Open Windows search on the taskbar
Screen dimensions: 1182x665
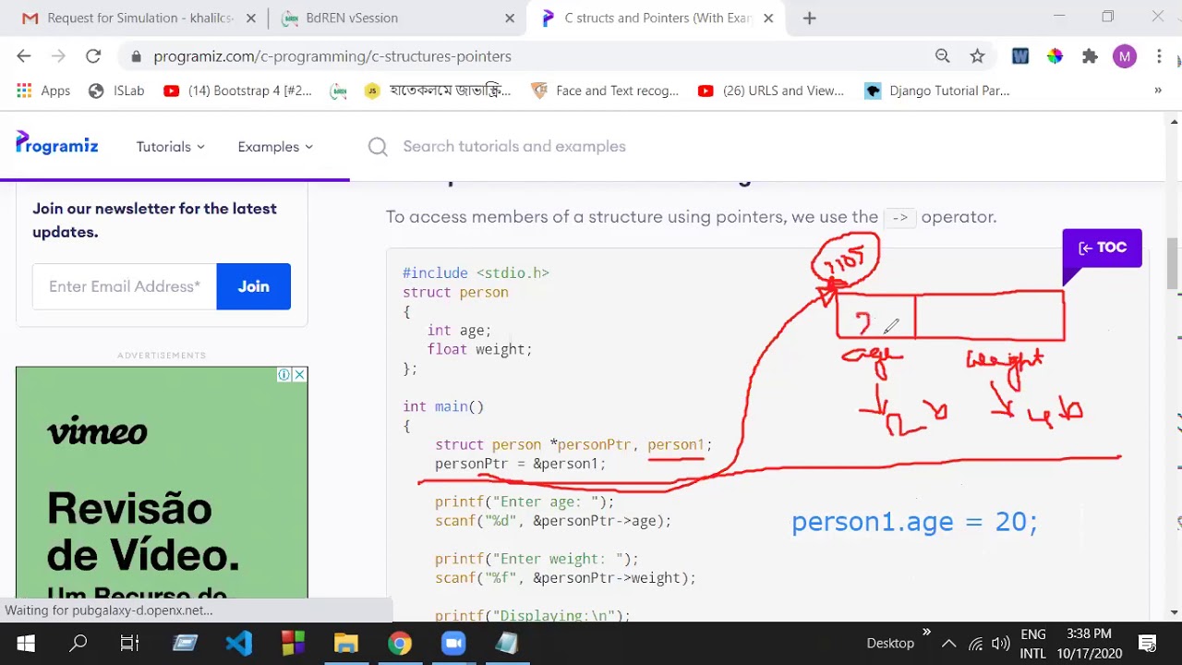[x=78, y=643]
